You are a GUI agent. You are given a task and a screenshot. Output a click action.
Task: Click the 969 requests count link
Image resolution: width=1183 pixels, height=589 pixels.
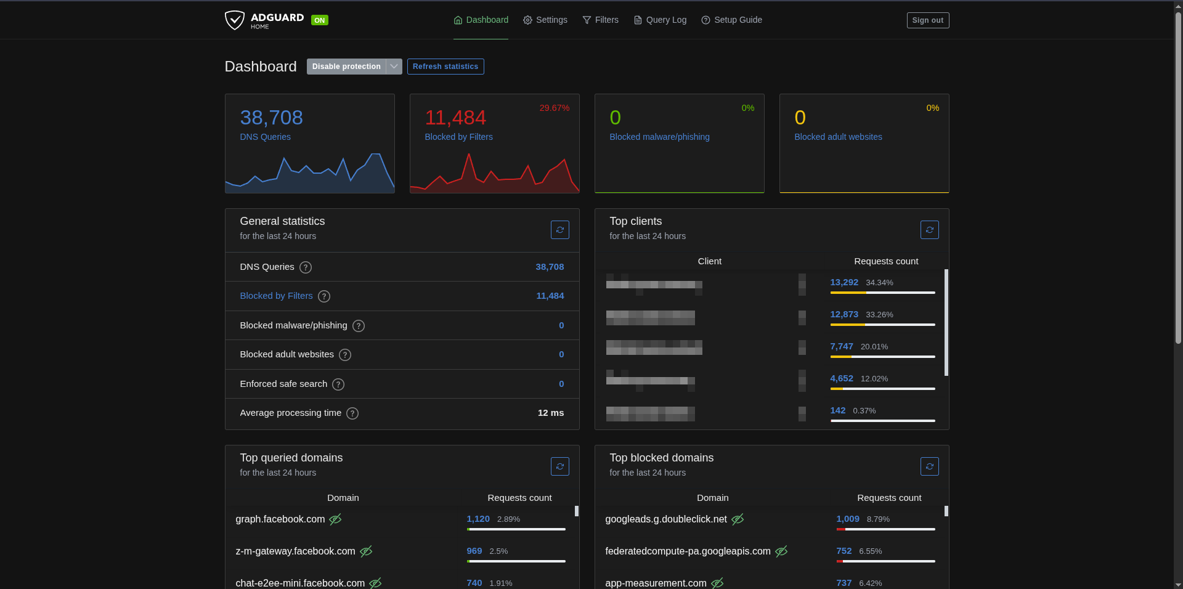point(474,551)
